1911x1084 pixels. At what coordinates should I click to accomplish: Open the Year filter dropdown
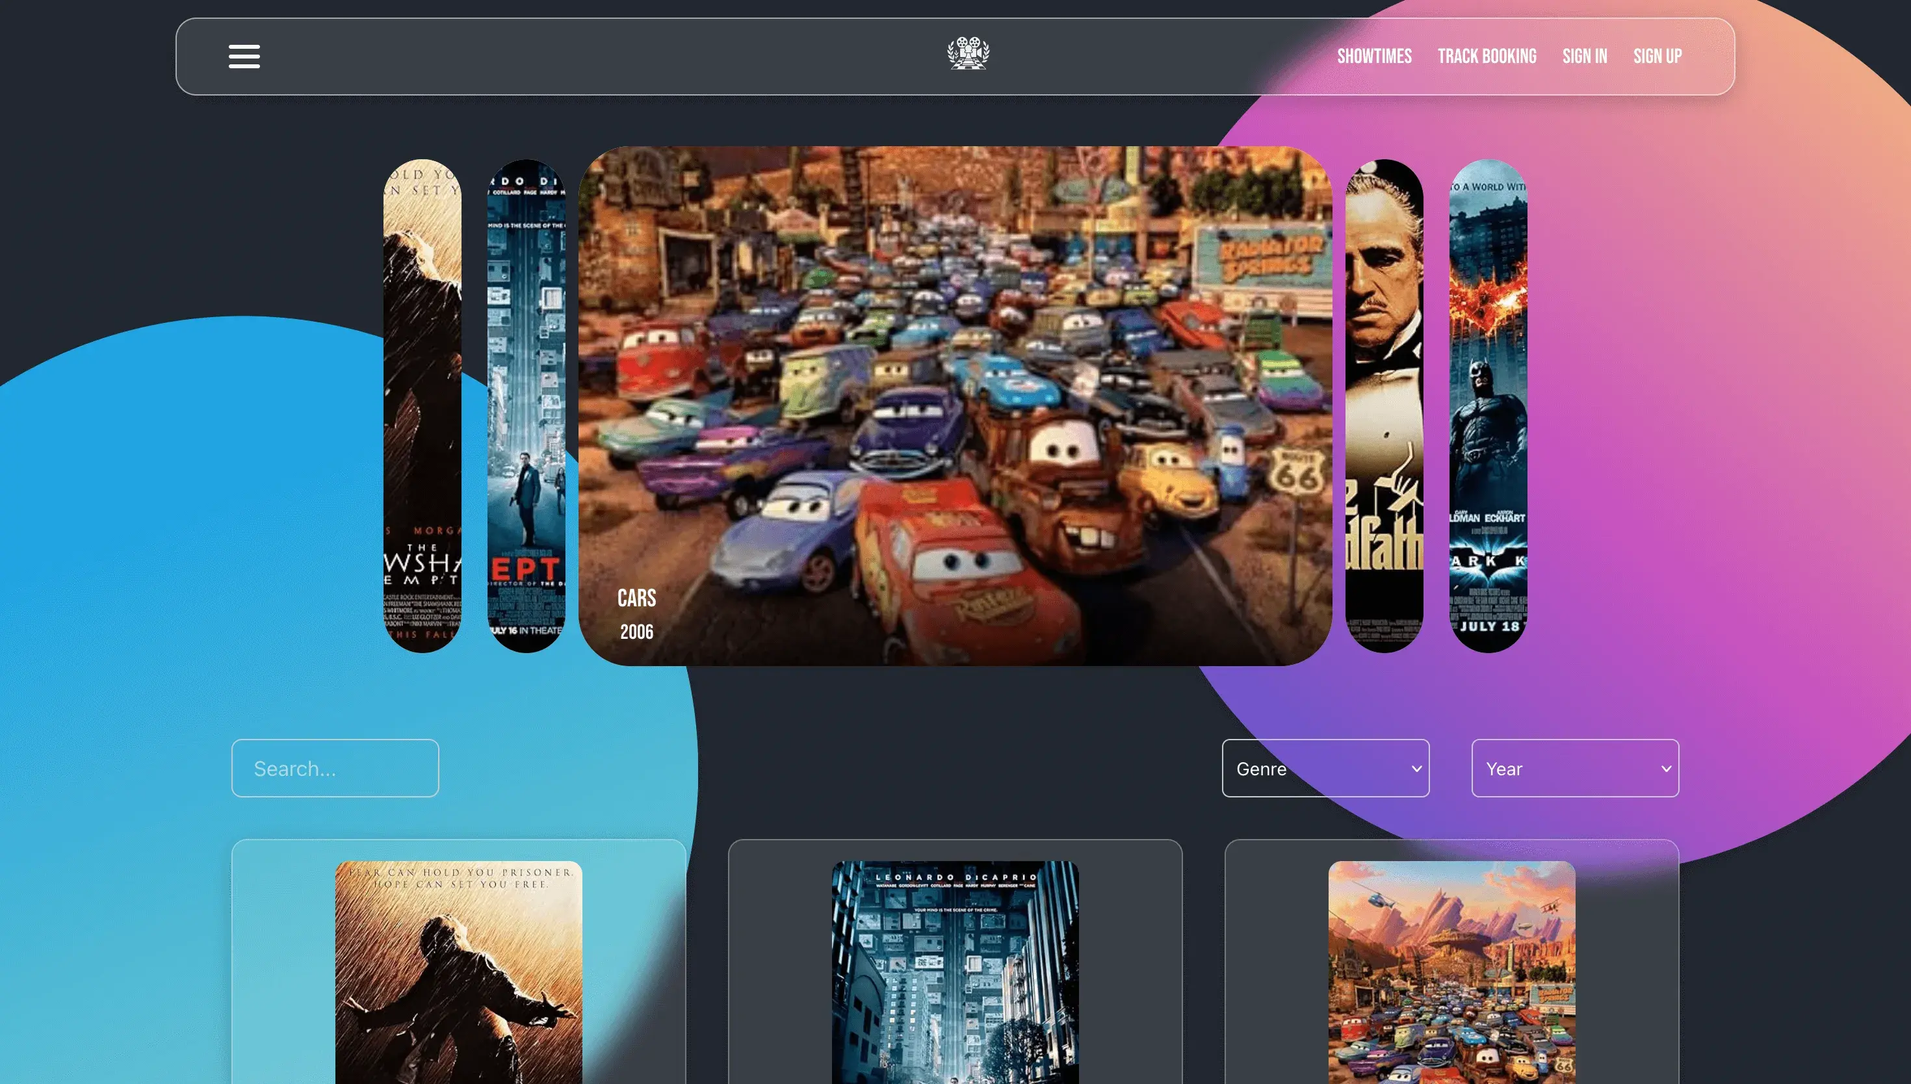click(1574, 768)
